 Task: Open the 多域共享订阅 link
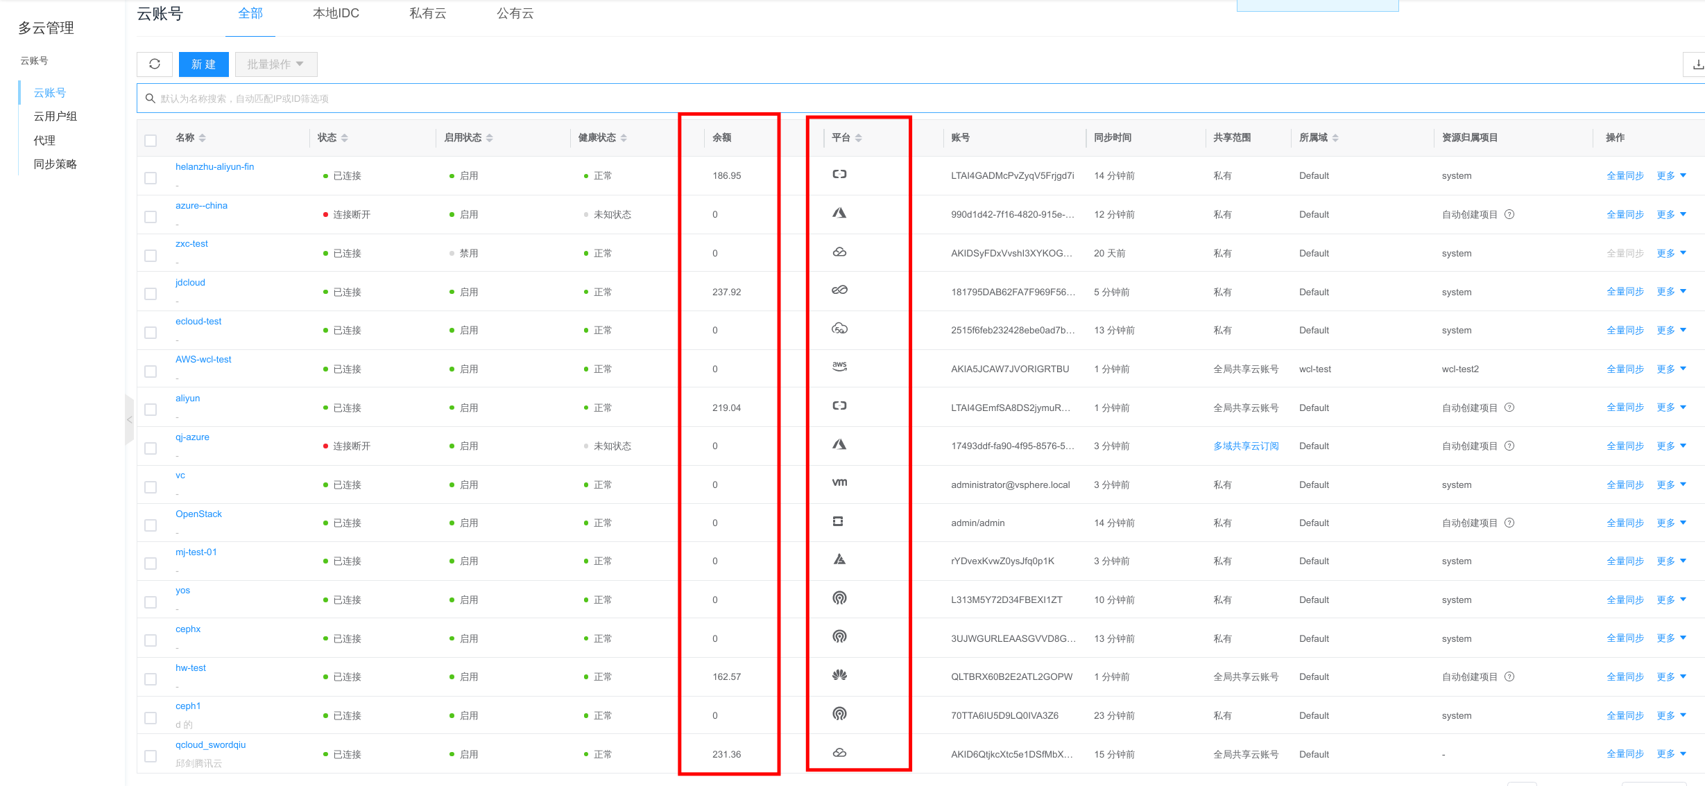1246,446
